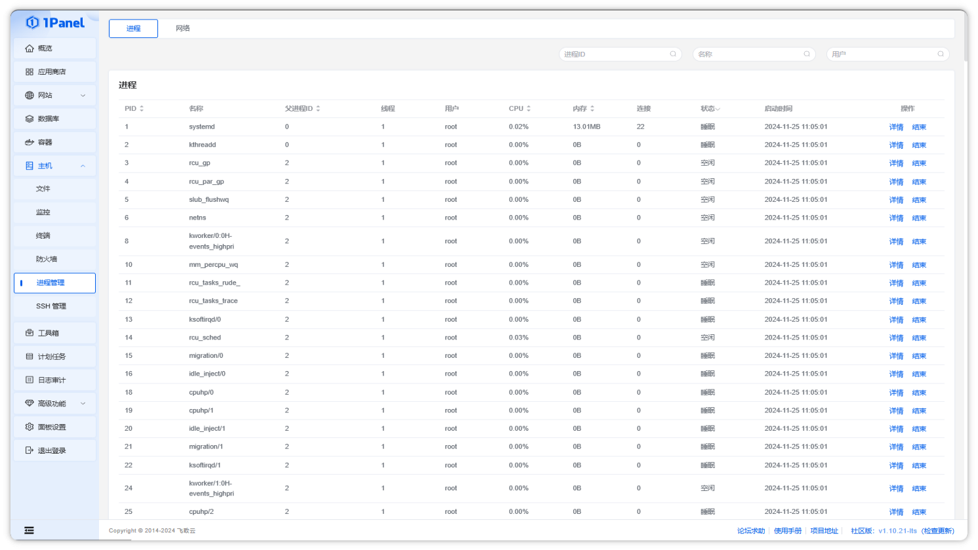
Task: Select the 进程 tab
Action: (x=133, y=28)
